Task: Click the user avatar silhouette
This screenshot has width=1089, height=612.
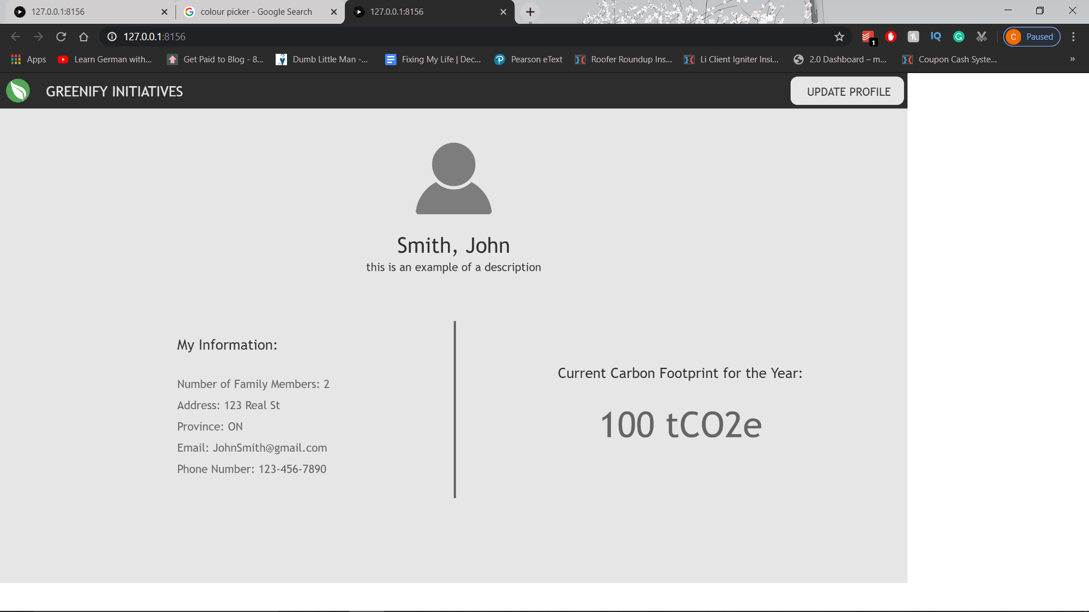Action: [453, 178]
